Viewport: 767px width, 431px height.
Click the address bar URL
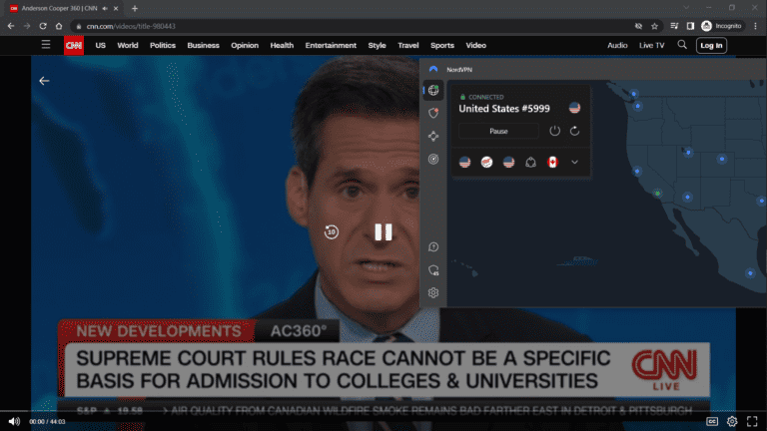(x=131, y=26)
